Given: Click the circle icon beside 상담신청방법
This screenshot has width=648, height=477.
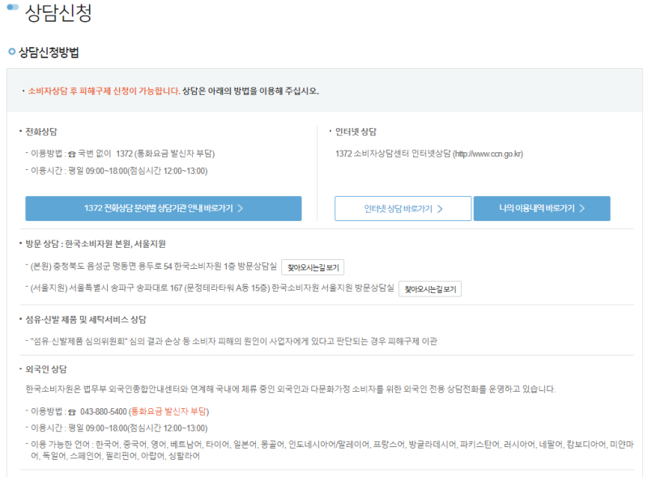Looking at the screenshot, I should click(12, 52).
